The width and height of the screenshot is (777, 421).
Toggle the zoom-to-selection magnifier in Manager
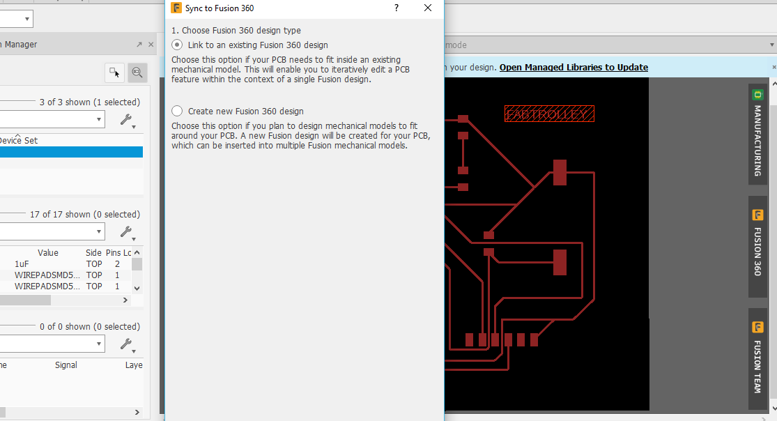click(x=137, y=73)
